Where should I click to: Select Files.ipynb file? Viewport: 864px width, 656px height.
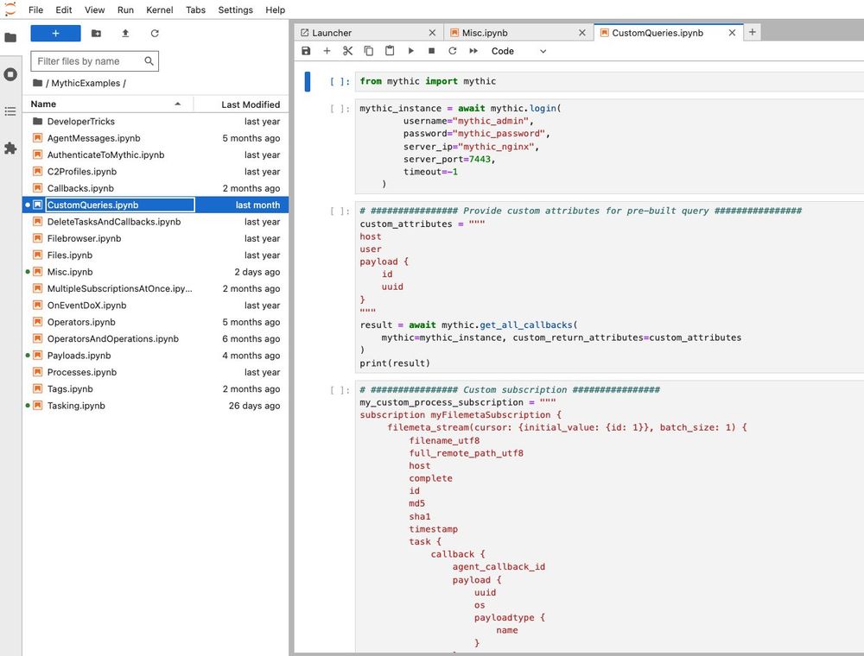[156, 255]
